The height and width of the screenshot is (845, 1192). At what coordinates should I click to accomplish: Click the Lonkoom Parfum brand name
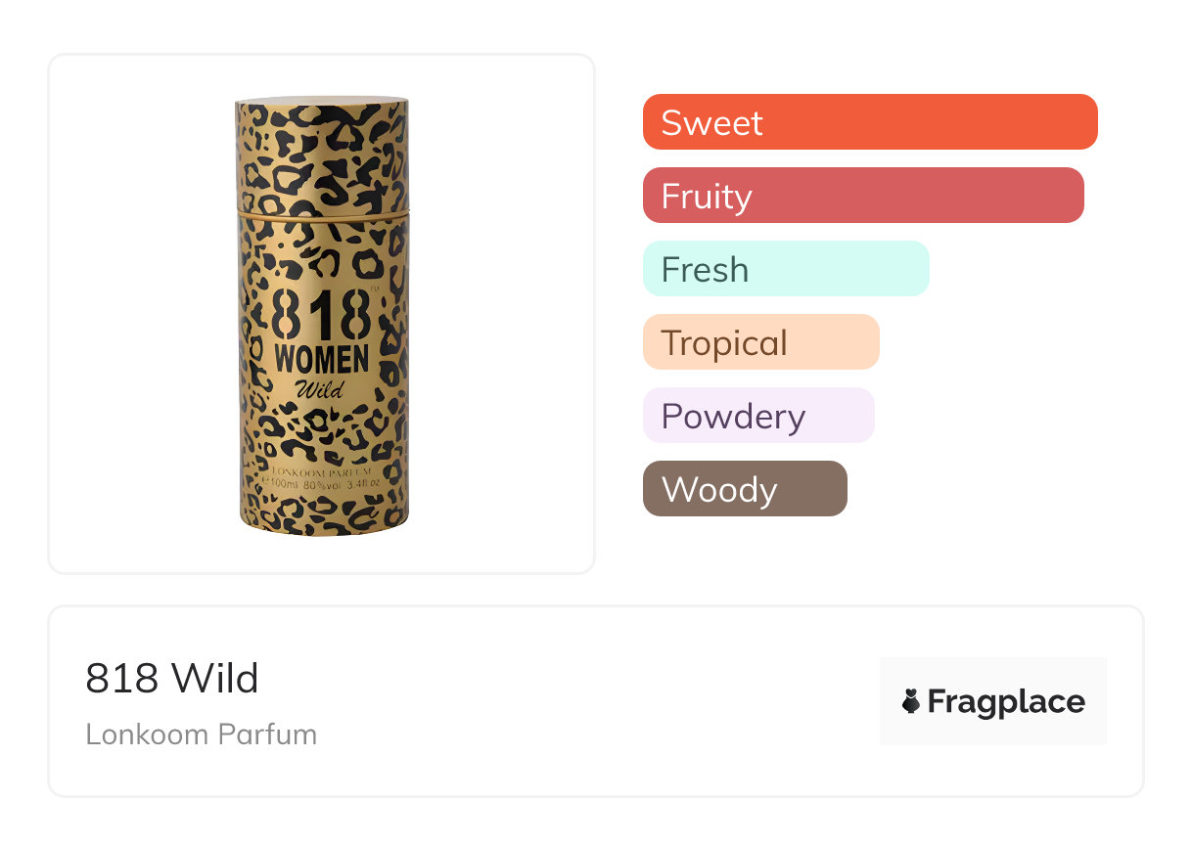(201, 734)
